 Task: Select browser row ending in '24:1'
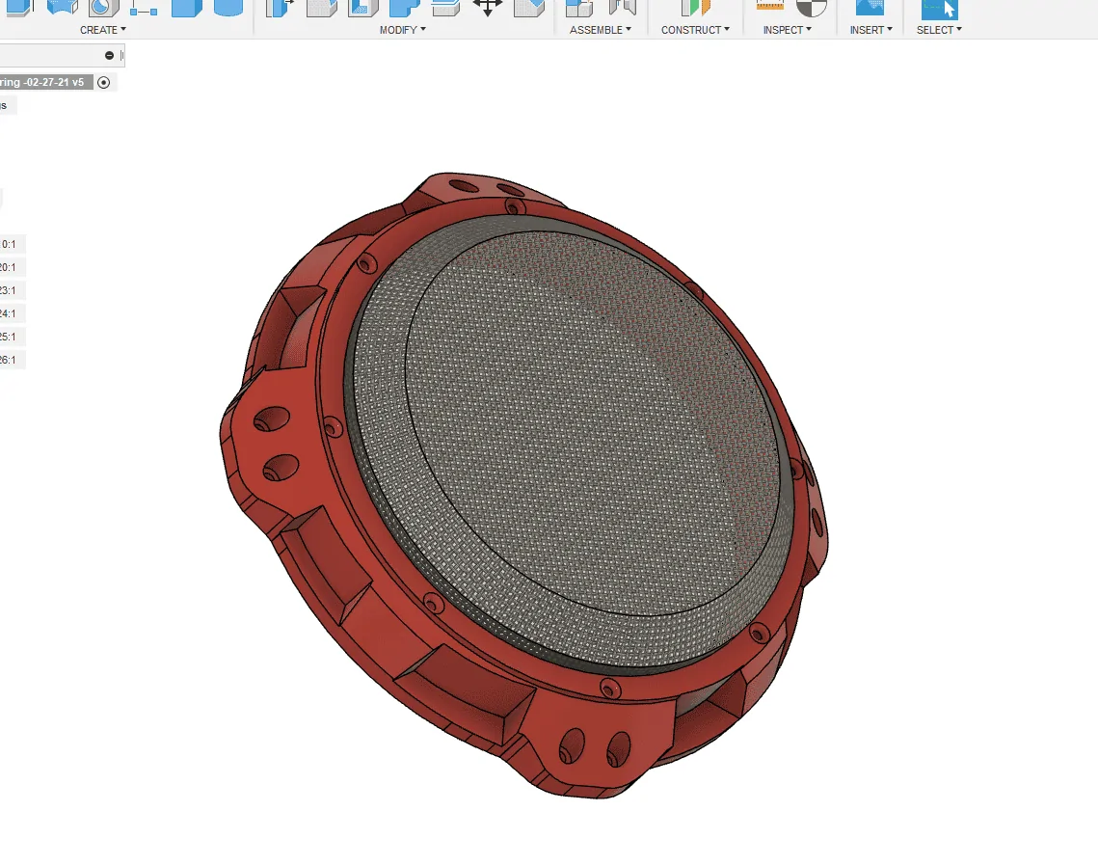[x=13, y=313]
